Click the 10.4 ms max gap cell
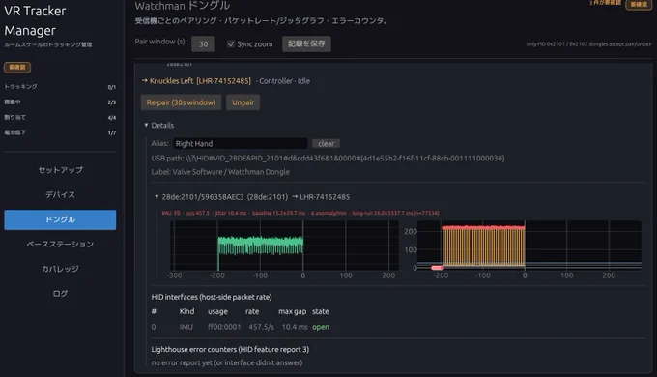657x377 pixels. point(295,327)
